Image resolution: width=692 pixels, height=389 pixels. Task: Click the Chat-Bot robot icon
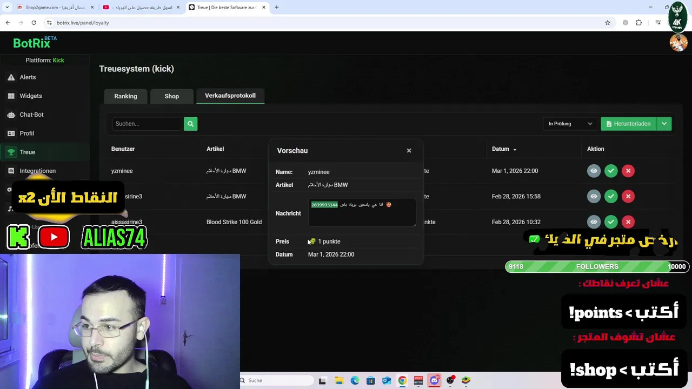pyautogui.click(x=11, y=115)
